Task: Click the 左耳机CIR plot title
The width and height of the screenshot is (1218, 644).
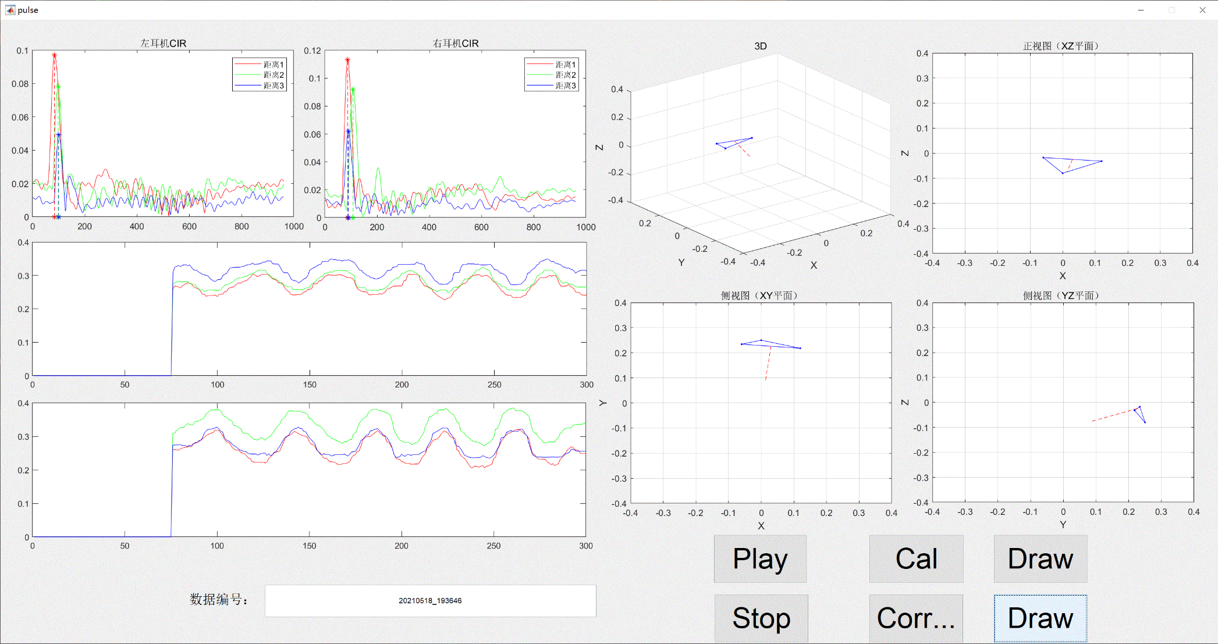Action: (x=163, y=43)
